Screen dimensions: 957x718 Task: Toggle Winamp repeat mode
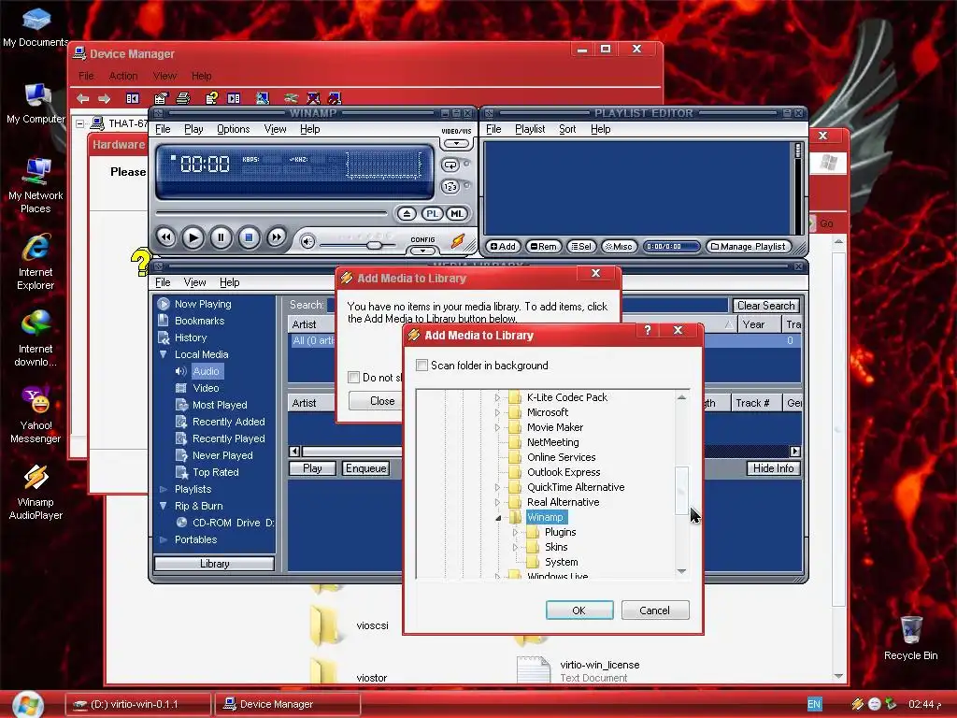pyautogui.click(x=450, y=165)
